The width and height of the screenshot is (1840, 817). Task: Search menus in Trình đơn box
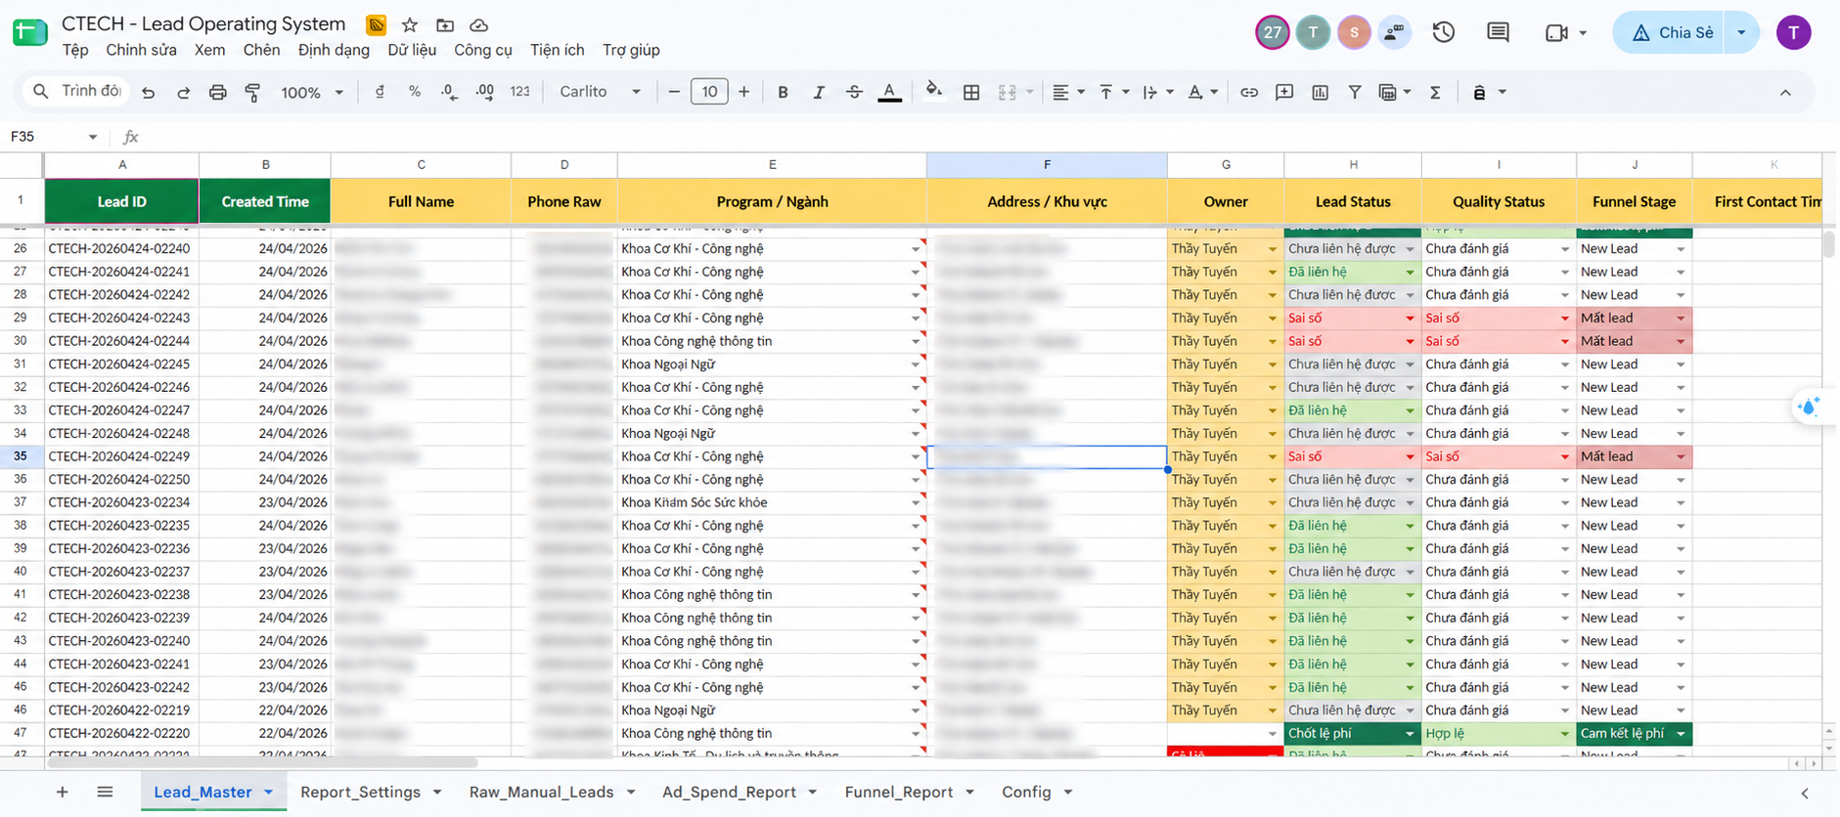tap(76, 91)
